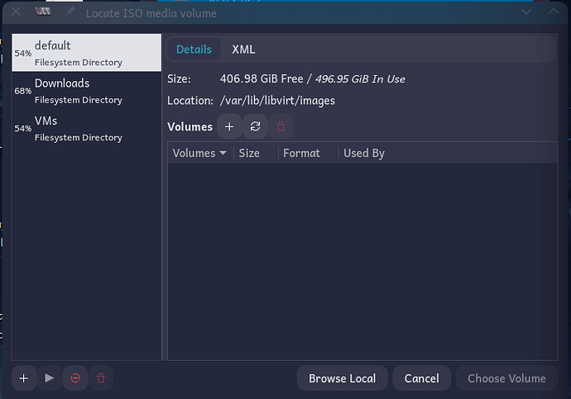This screenshot has height=399, width=571.
Task: Switch to the XML tab
Action: [243, 50]
